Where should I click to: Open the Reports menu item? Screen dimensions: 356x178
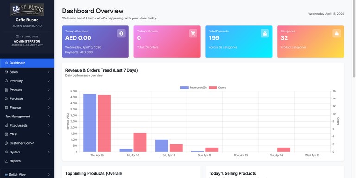[27, 161]
